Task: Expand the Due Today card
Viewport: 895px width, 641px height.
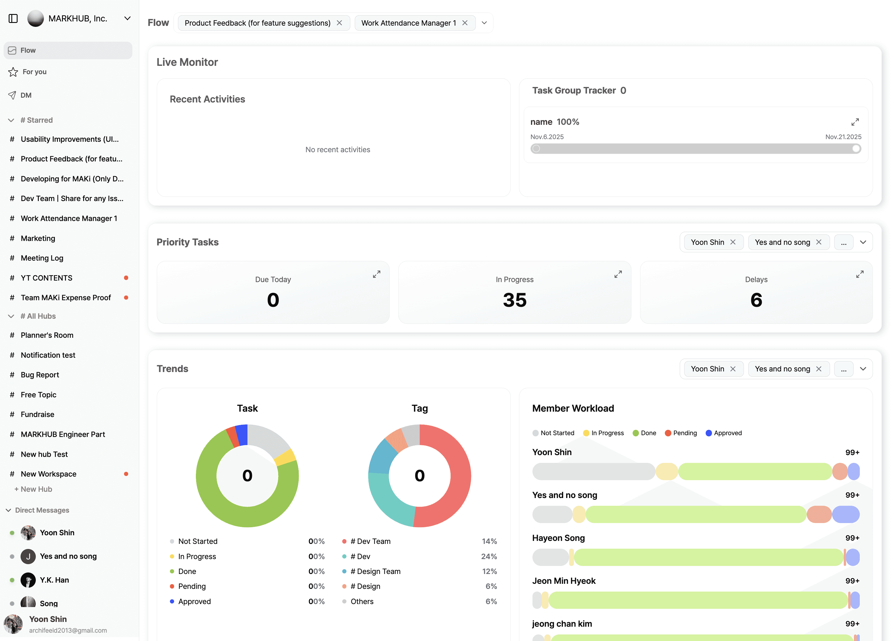Action: click(377, 274)
